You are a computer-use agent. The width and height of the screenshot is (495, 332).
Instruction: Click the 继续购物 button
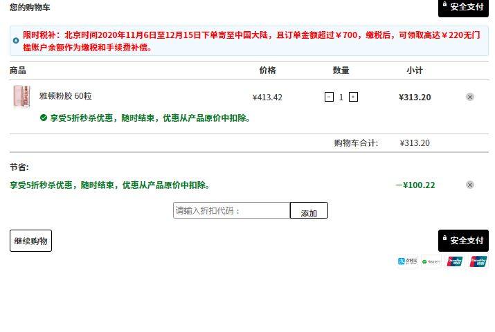click(x=30, y=241)
